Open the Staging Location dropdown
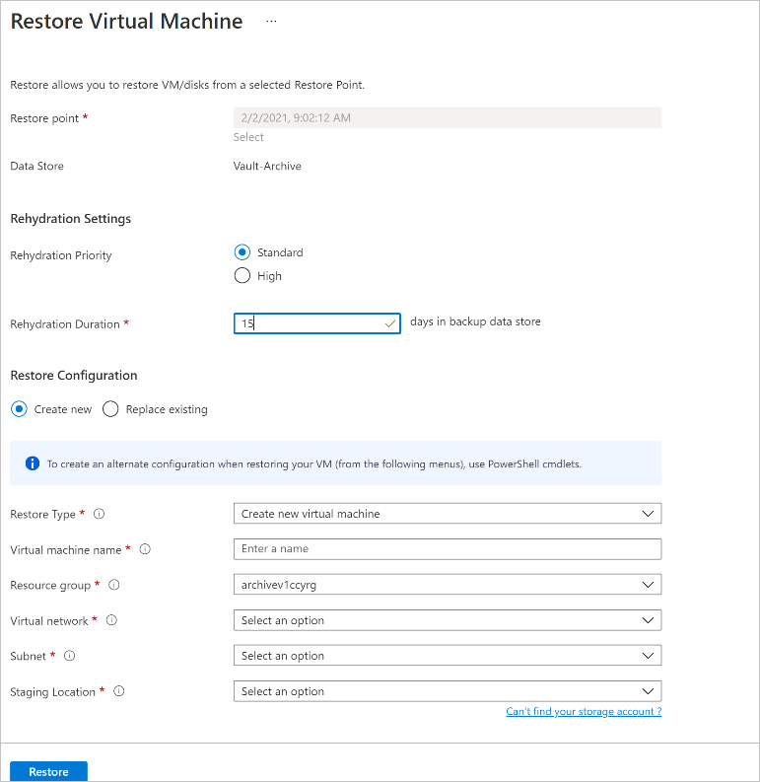The width and height of the screenshot is (760, 782). coord(447,691)
